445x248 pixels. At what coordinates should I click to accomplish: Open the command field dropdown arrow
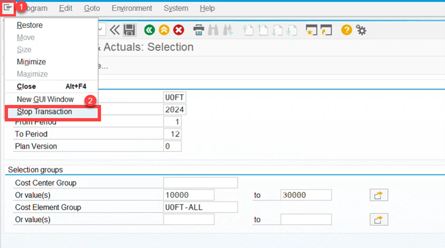pos(101,29)
